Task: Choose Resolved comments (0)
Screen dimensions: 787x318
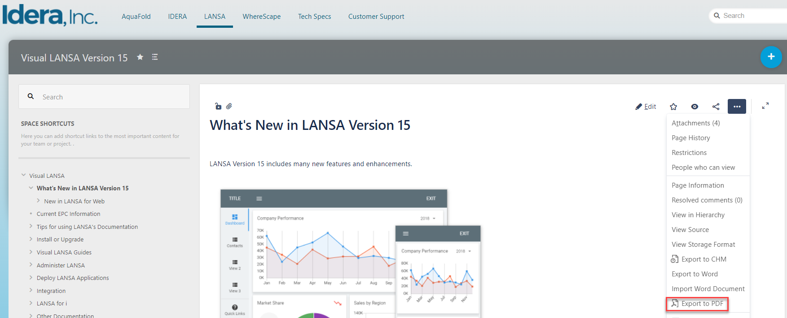Action: pyautogui.click(x=708, y=200)
